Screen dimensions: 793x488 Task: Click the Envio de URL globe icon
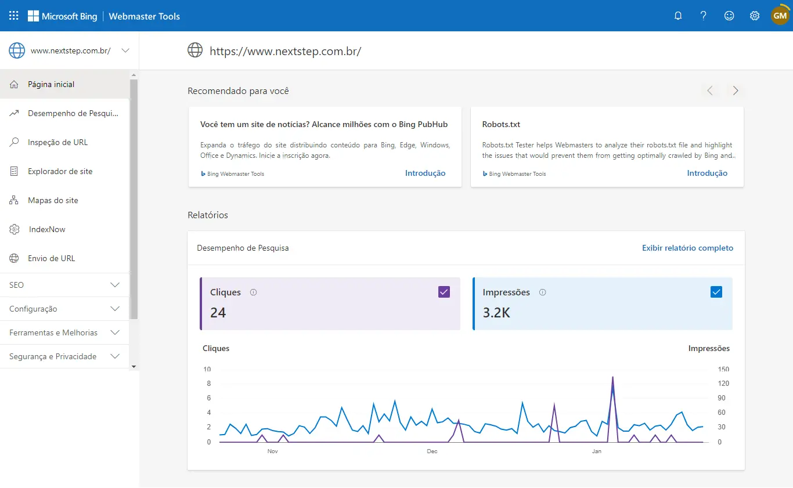tap(15, 258)
